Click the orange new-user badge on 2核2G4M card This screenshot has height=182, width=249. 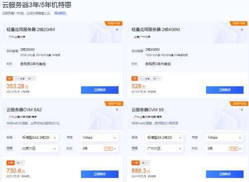[114, 23]
